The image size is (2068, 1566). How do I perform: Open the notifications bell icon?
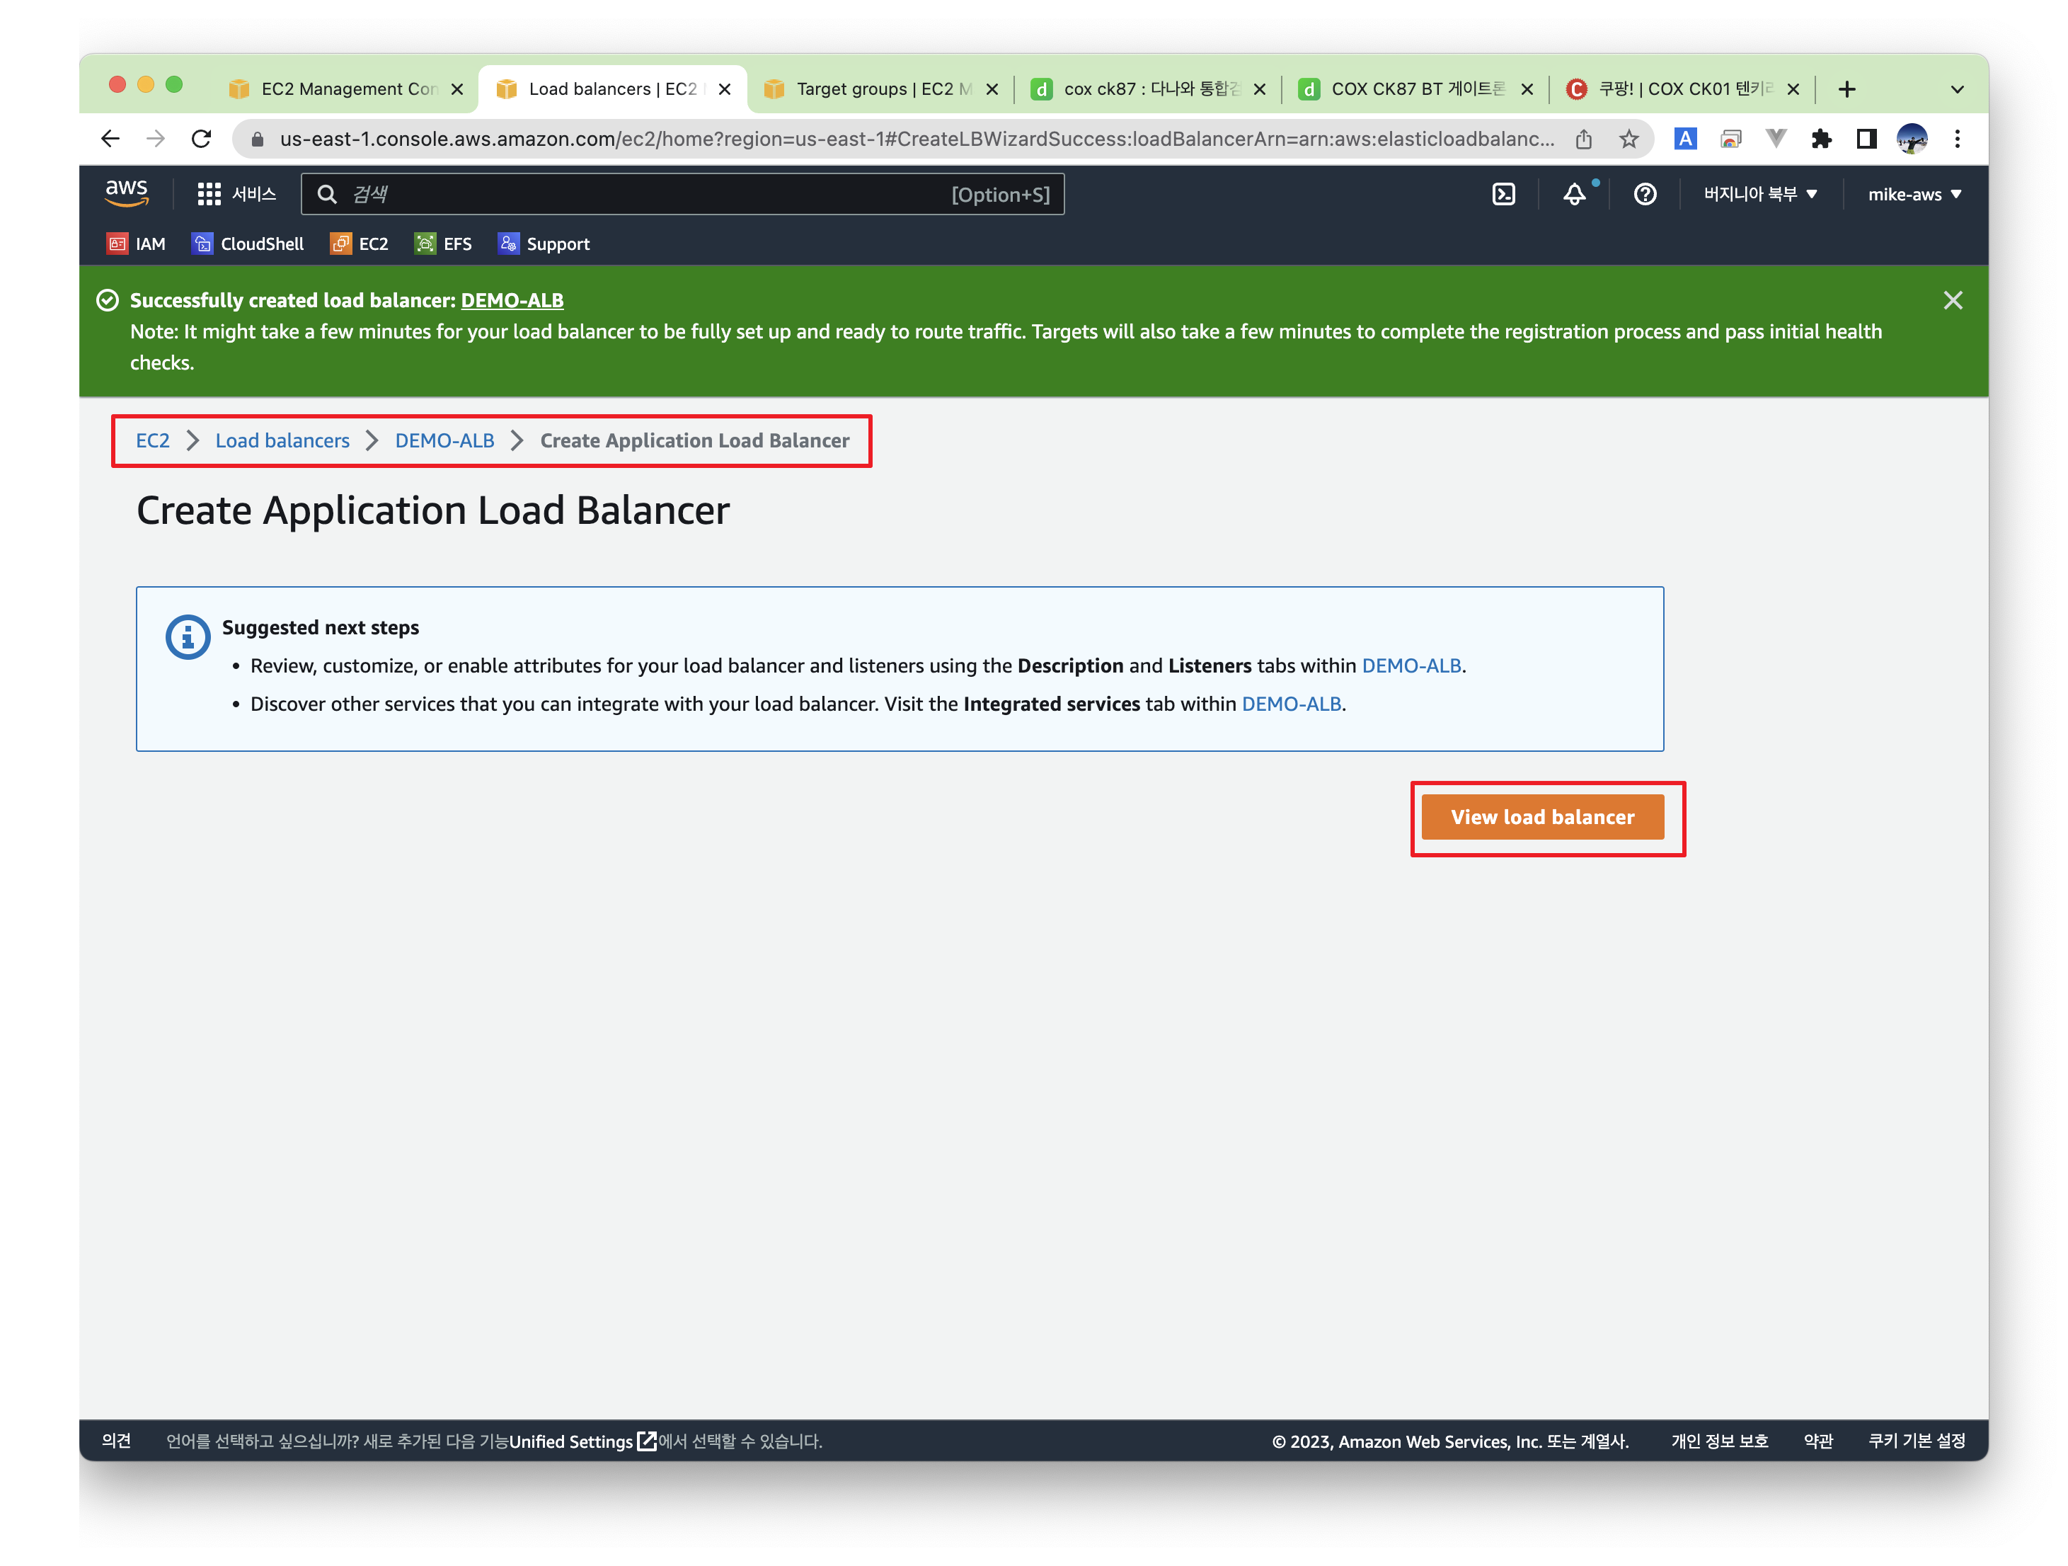click(x=1575, y=195)
